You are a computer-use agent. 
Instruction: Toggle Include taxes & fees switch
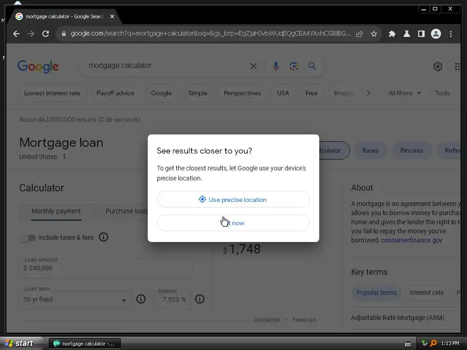point(28,237)
